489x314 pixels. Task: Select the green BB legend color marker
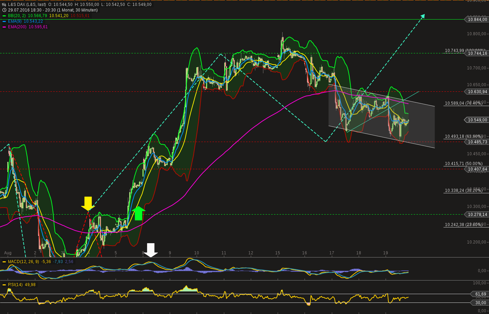tap(4, 16)
